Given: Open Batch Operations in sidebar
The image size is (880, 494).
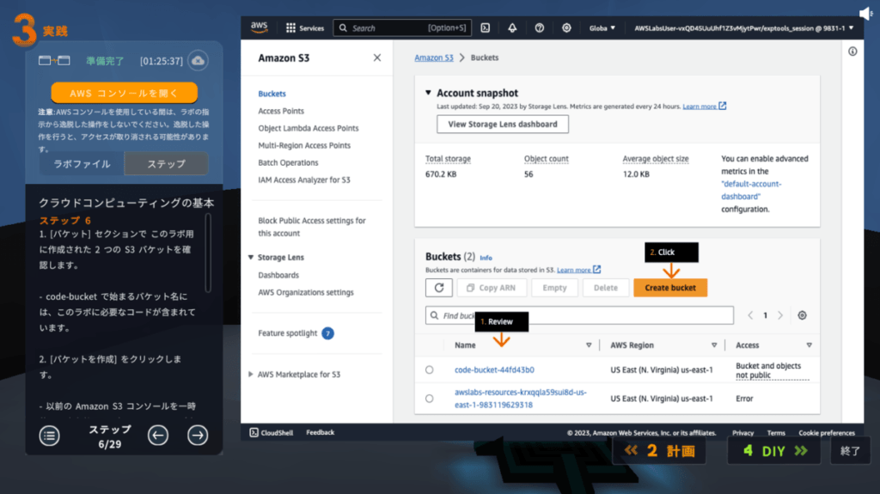Looking at the screenshot, I should click(x=288, y=162).
